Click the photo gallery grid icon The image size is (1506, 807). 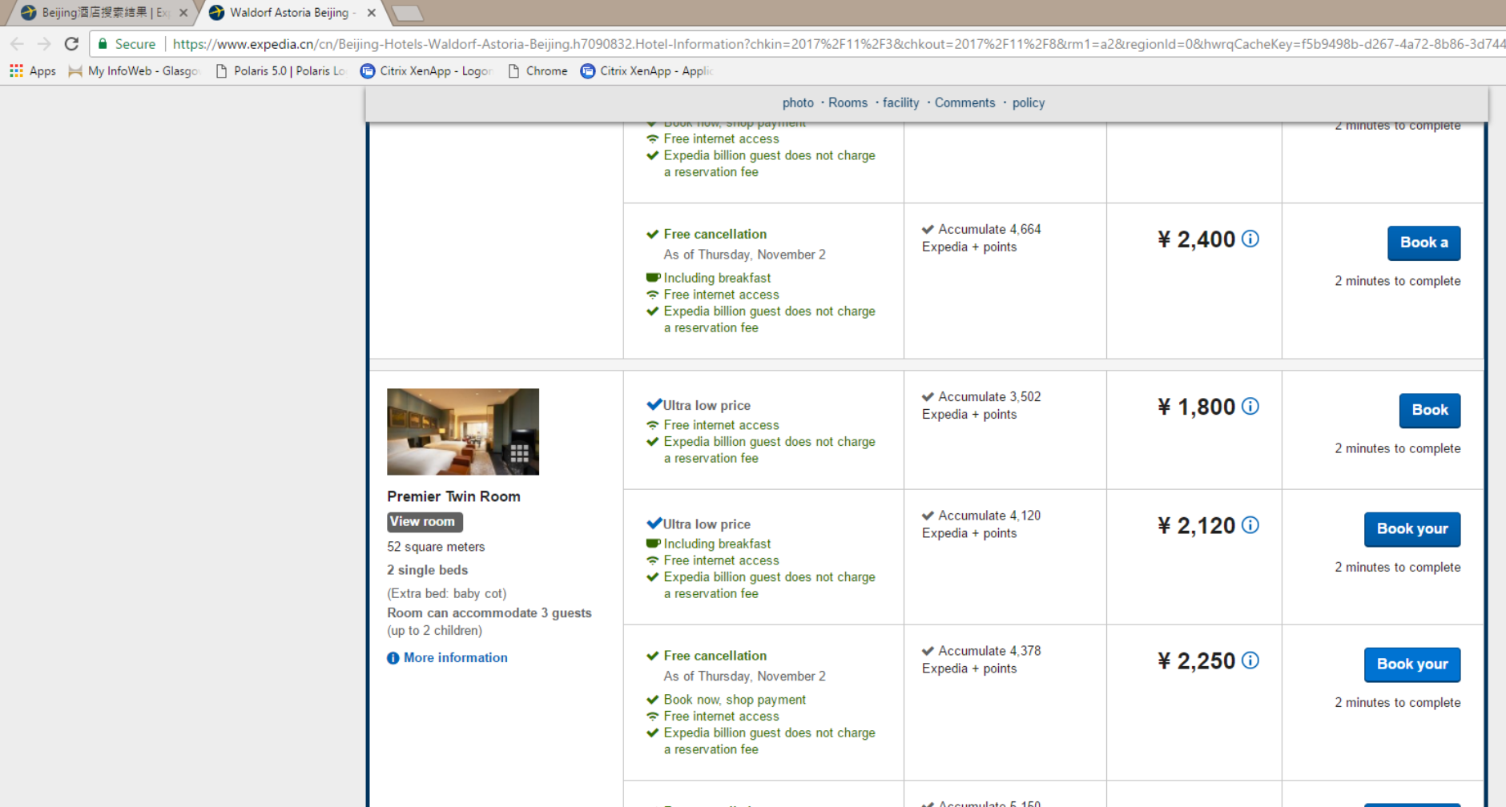tap(519, 454)
